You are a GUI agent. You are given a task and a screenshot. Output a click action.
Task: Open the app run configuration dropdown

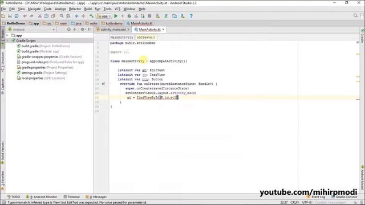click(104, 17)
